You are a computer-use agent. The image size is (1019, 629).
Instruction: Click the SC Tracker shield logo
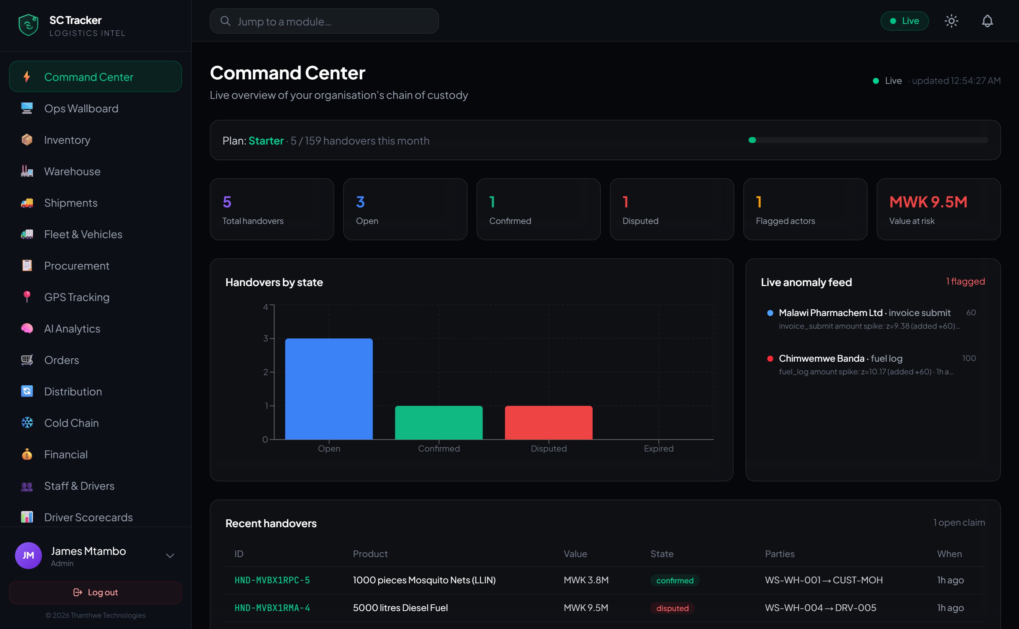[x=28, y=25]
